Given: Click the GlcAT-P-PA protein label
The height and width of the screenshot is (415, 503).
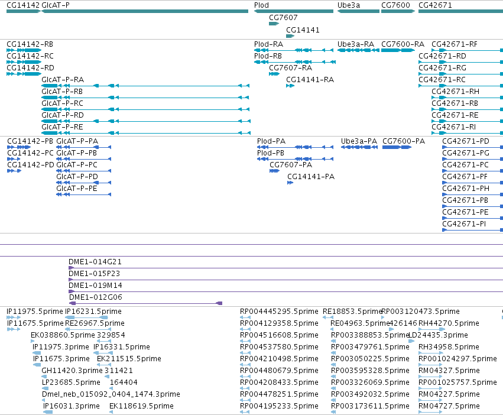Looking at the screenshot, I should pos(77,141).
